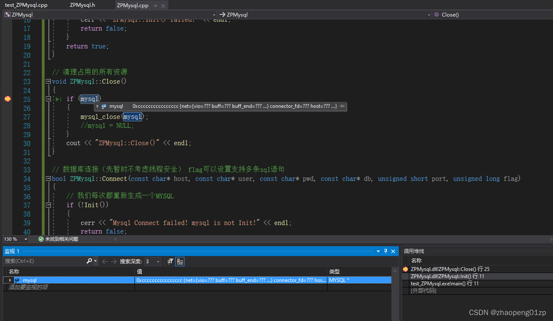
Task: Click the mysql variable icon in the data tip
Action: click(x=104, y=106)
